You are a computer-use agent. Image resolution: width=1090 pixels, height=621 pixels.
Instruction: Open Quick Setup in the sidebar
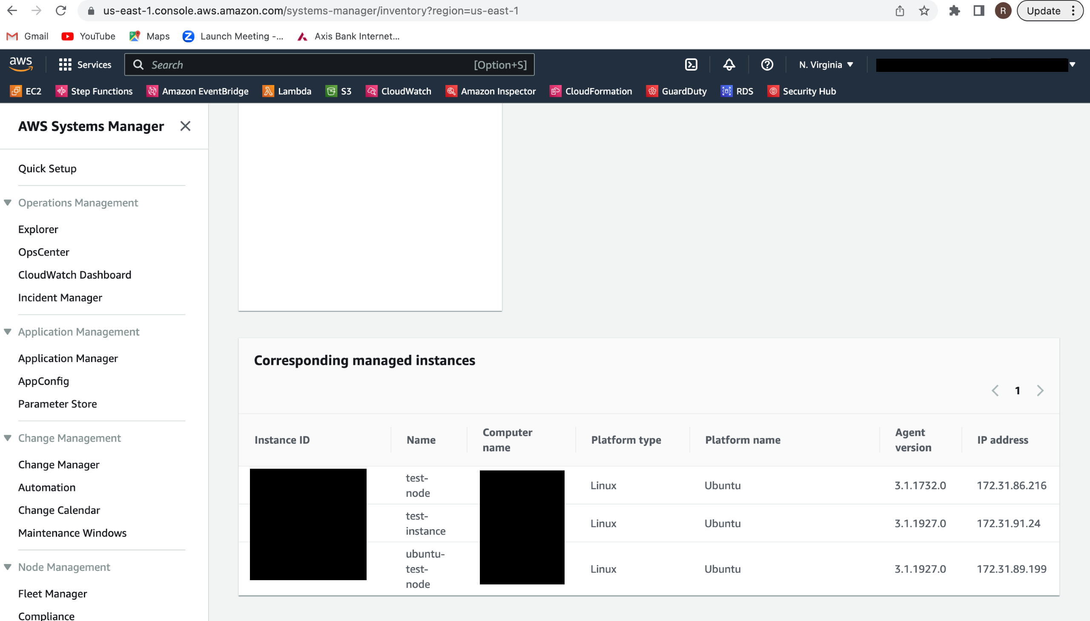pyautogui.click(x=47, y=169)
